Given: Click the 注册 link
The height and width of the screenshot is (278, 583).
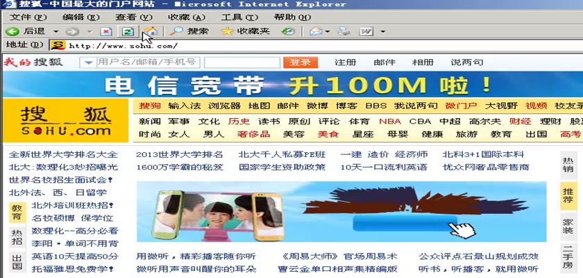Looking at the screenshot, I should click(346, 62).
